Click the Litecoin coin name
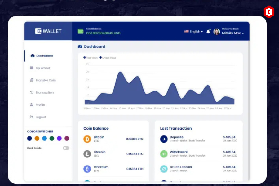279x186 pixels. (100, 152)
